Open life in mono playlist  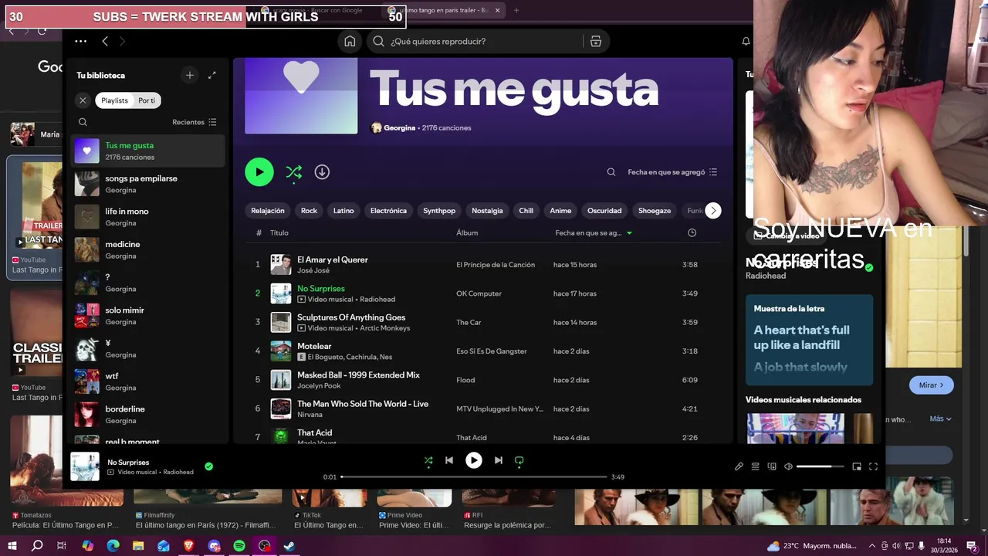[x=148, y=217]
